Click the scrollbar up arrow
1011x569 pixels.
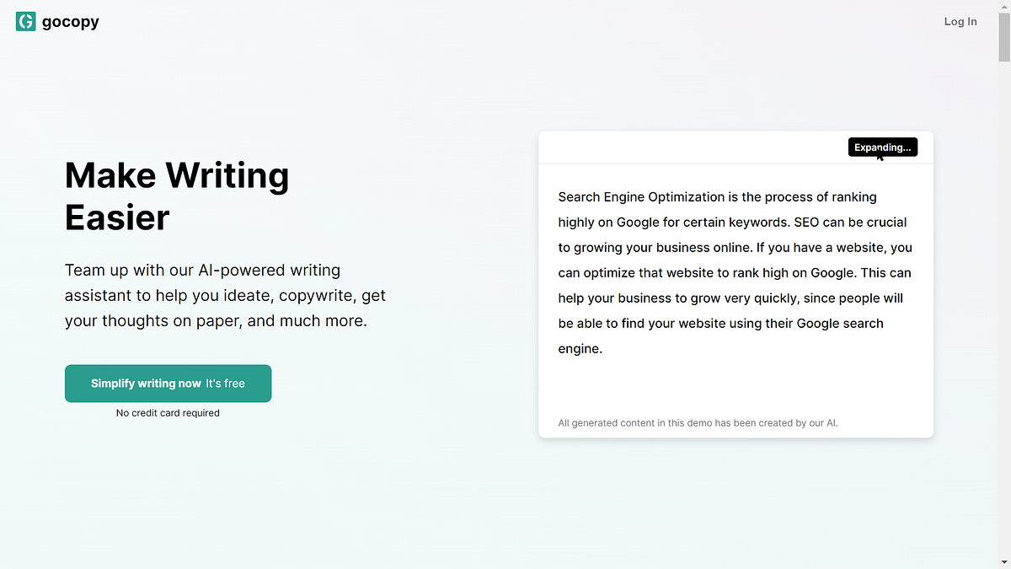1004,6
